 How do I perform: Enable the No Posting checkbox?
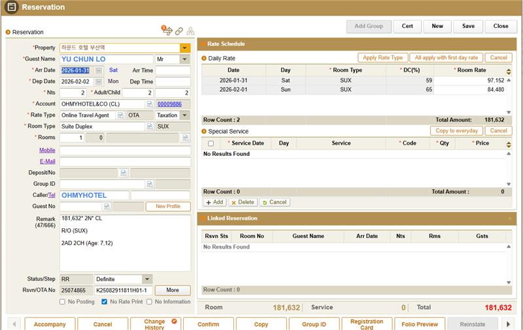pyautogui.click(x=63, y=302)
